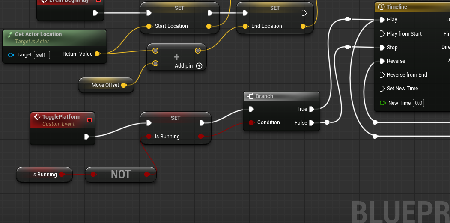Click the Timeline Reverse from End pin
450x223 pixels.
pyautogui.click(x=382, y=75)
